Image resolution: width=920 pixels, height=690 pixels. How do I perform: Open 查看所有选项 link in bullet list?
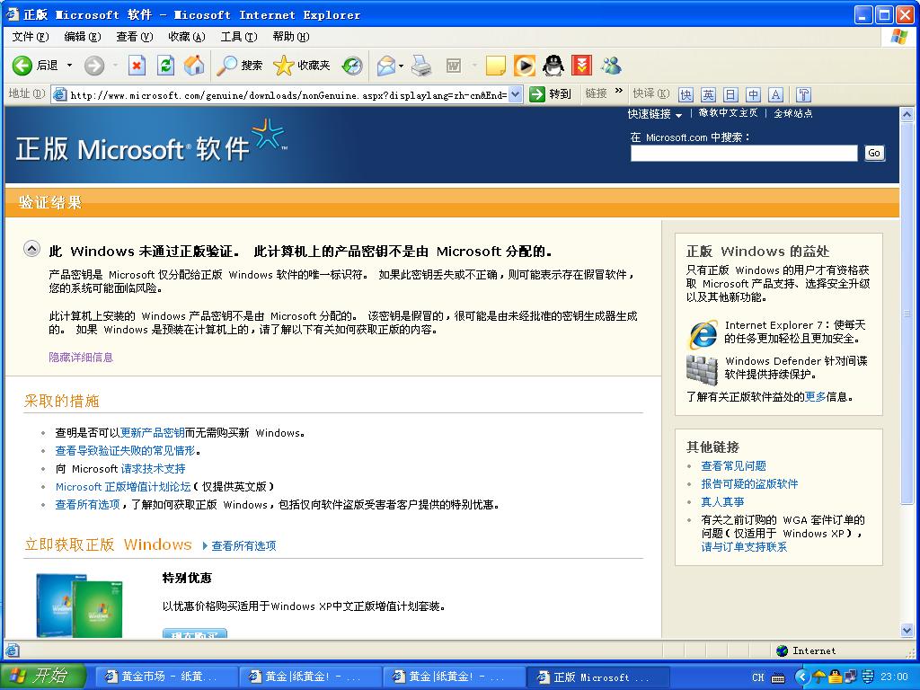(87, 505)
